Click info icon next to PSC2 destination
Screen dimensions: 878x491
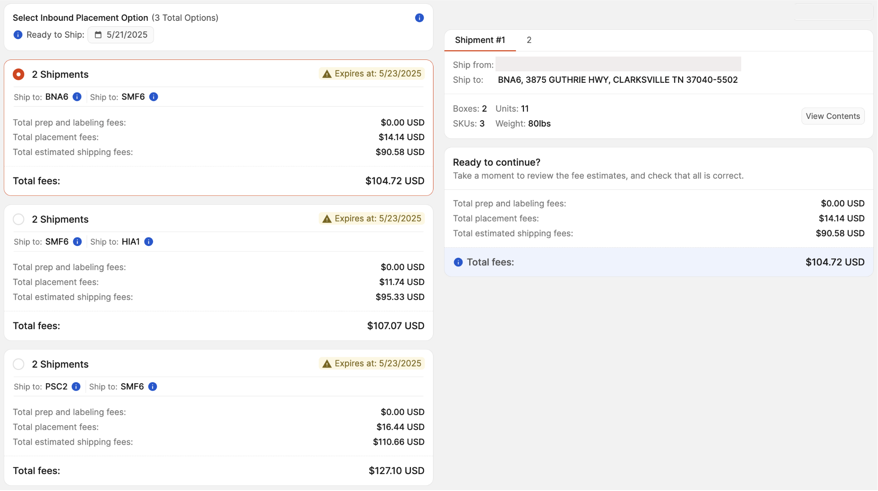[x=76, y=387]
